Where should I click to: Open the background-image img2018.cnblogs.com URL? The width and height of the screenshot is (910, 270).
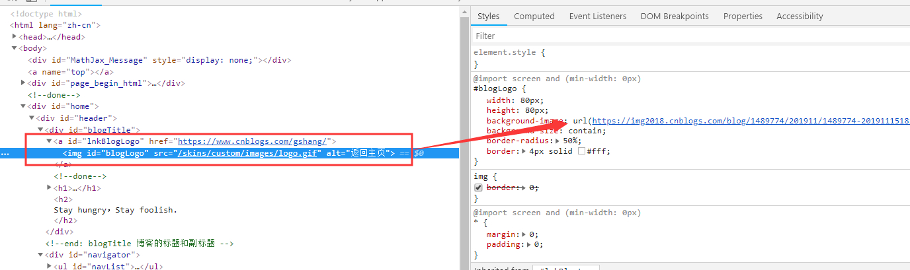tap(751, 121)
